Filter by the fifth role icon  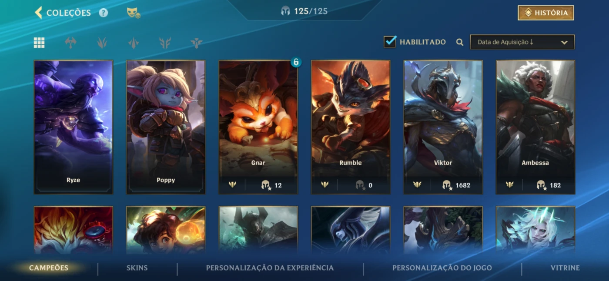pyautogui.click(x=197, y=42)
